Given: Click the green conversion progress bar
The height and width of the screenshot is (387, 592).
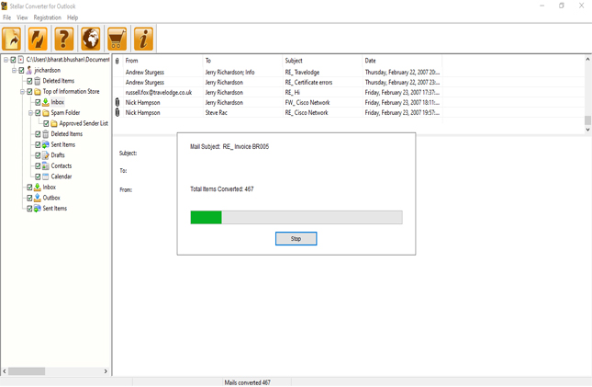Looking at the screenshot, I should (x=296, y=218).
